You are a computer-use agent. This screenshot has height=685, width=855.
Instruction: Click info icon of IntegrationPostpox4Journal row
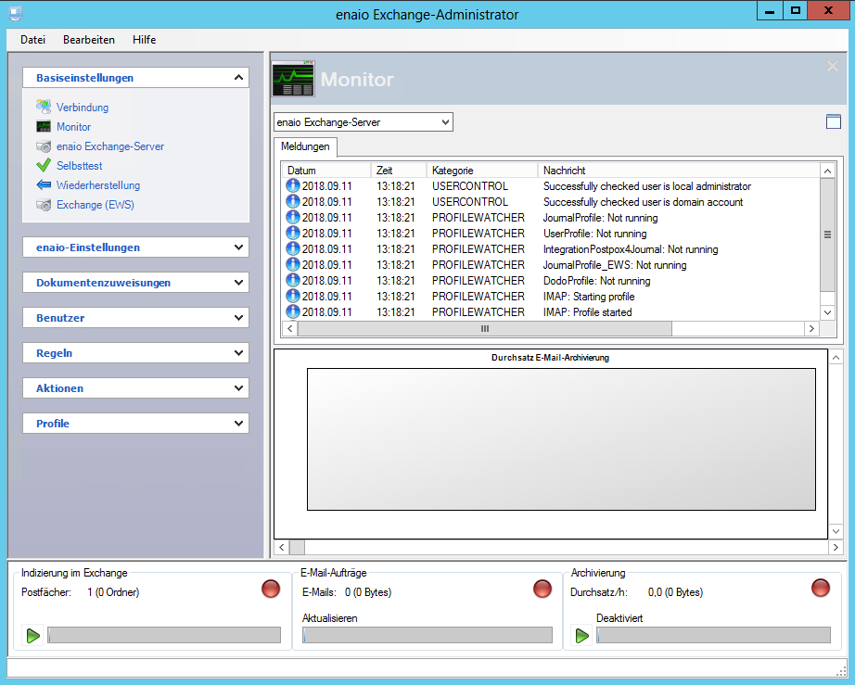pos(293,249)
